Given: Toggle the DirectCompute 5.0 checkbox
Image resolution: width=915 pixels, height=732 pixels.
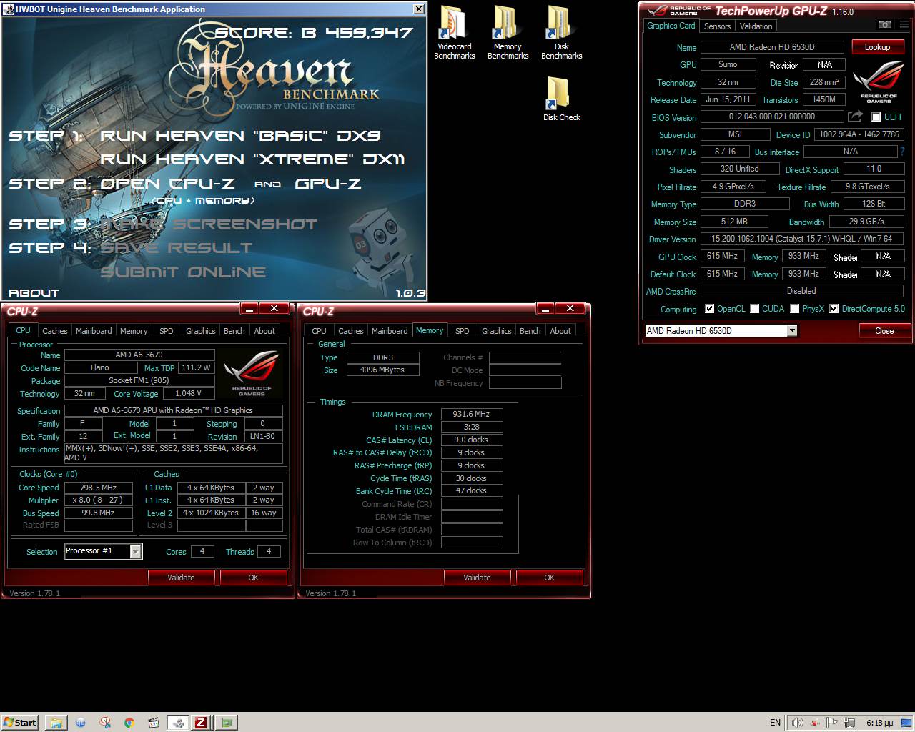Looking at the screenshot, I should click(x=834, y=309).
